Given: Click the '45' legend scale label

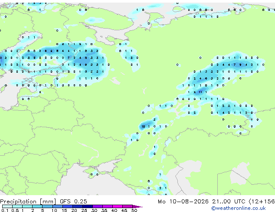Looking at the screenshot, I should pyautogui.click(x=124, y=210).
